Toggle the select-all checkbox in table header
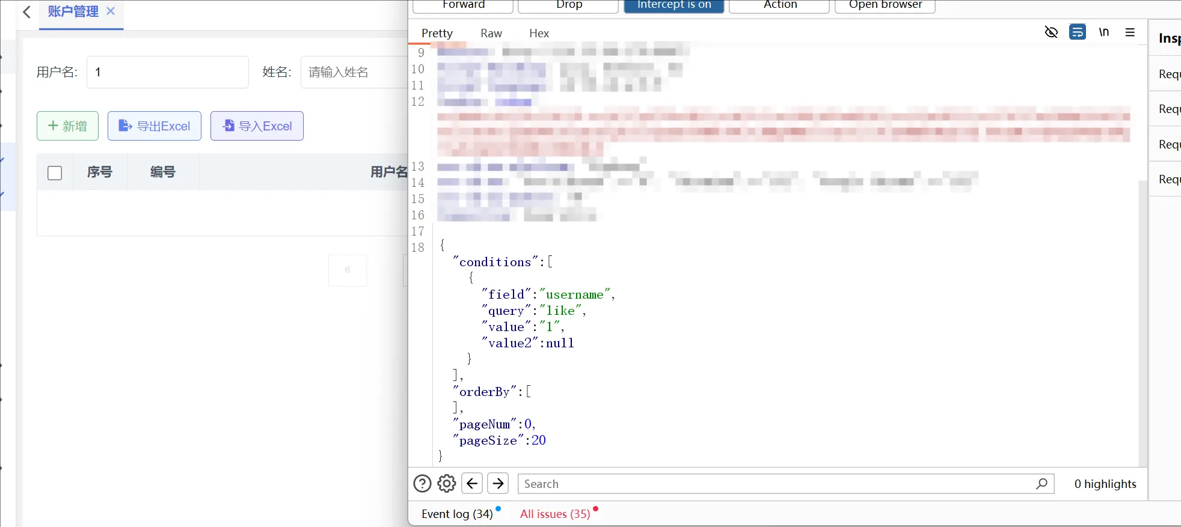The image size is (1181, 527). (55, 173)
